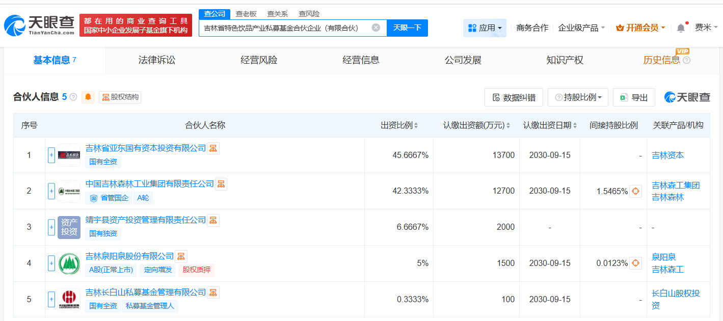Open the 中国吉林森林工业集团有限责任公司 link
This screenshot has height=321, width=723.
(149, 184)
